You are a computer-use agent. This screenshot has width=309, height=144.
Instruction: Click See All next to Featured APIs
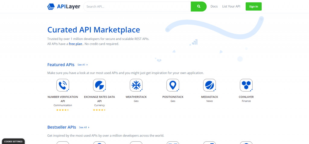click(83, 65)
